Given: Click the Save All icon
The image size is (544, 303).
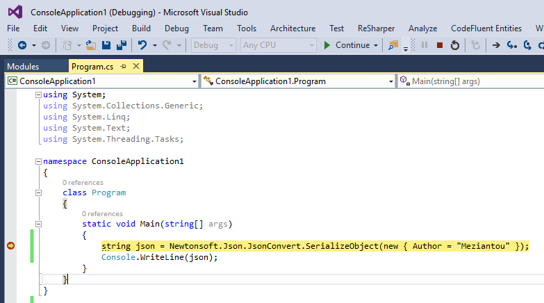Looking at the screenshot, I should [121, 45].
